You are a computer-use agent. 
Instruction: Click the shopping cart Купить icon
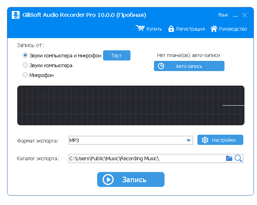tap(140, 28)
